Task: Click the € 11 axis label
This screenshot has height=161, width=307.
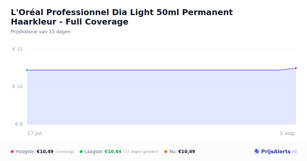Action: pos(17,49)
